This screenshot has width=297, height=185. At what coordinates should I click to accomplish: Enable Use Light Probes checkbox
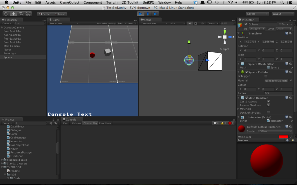pos(268,112)
